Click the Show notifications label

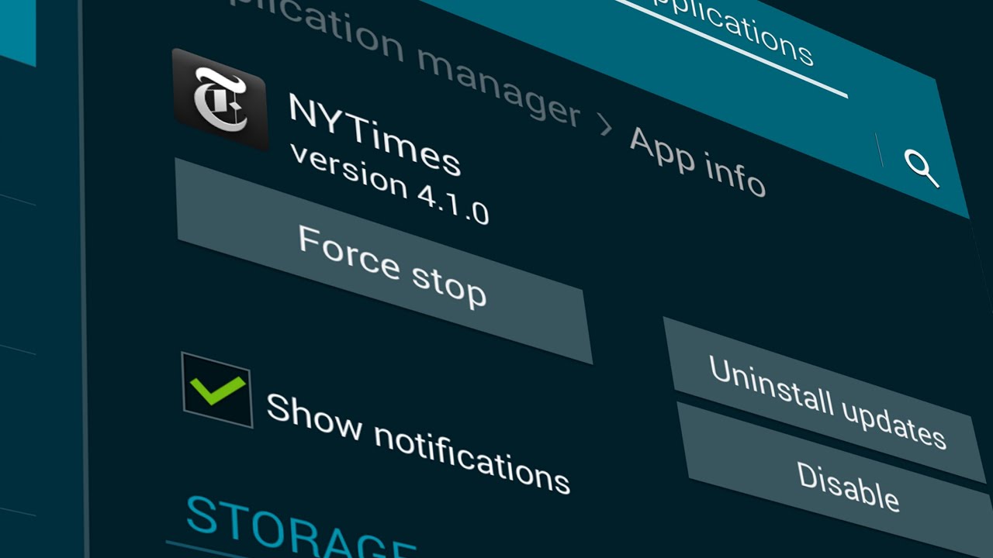coord(418,444)
